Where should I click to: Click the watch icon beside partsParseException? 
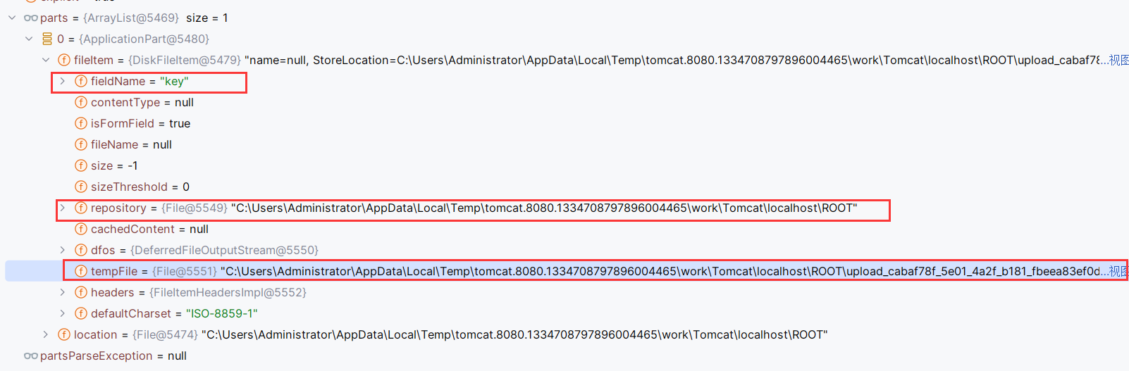tap(30, 356)
